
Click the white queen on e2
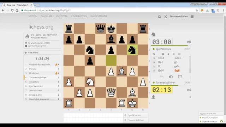pos(111,92)
